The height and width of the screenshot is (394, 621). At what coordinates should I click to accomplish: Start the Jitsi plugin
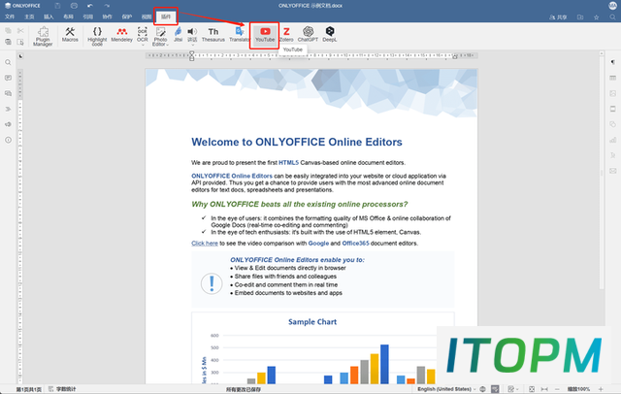tap(179, 34)
